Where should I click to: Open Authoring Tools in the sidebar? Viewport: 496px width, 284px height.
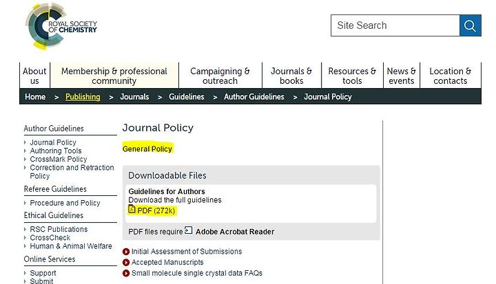click(x=56, y=151)
